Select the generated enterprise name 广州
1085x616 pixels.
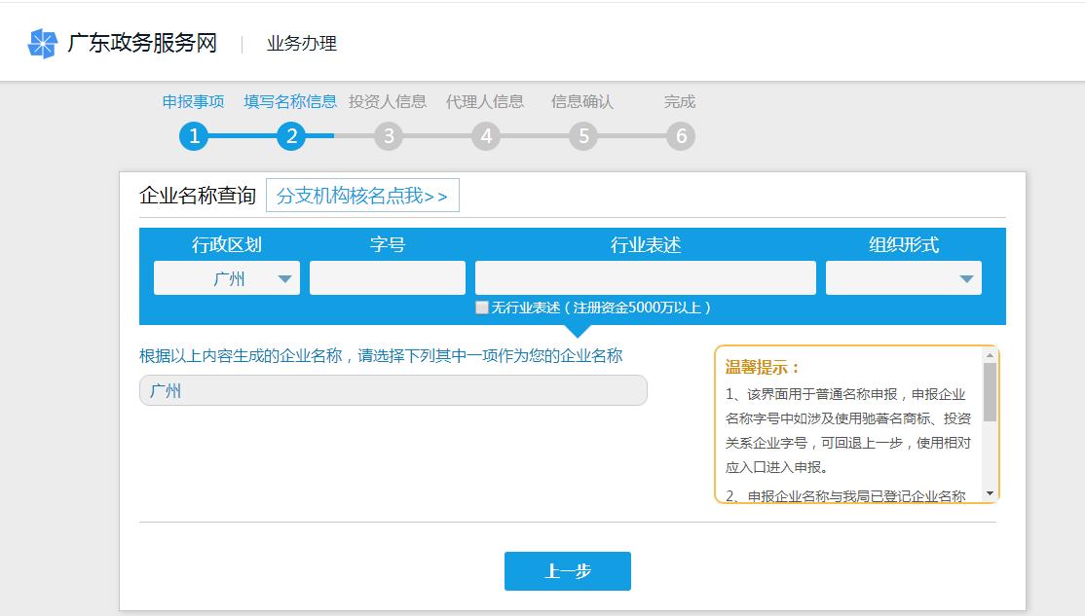(393, 389)
